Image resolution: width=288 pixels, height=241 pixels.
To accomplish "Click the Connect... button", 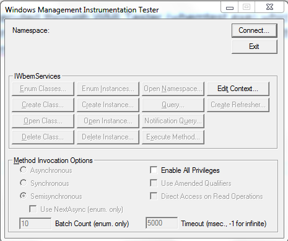I will (x=254, y=30).
